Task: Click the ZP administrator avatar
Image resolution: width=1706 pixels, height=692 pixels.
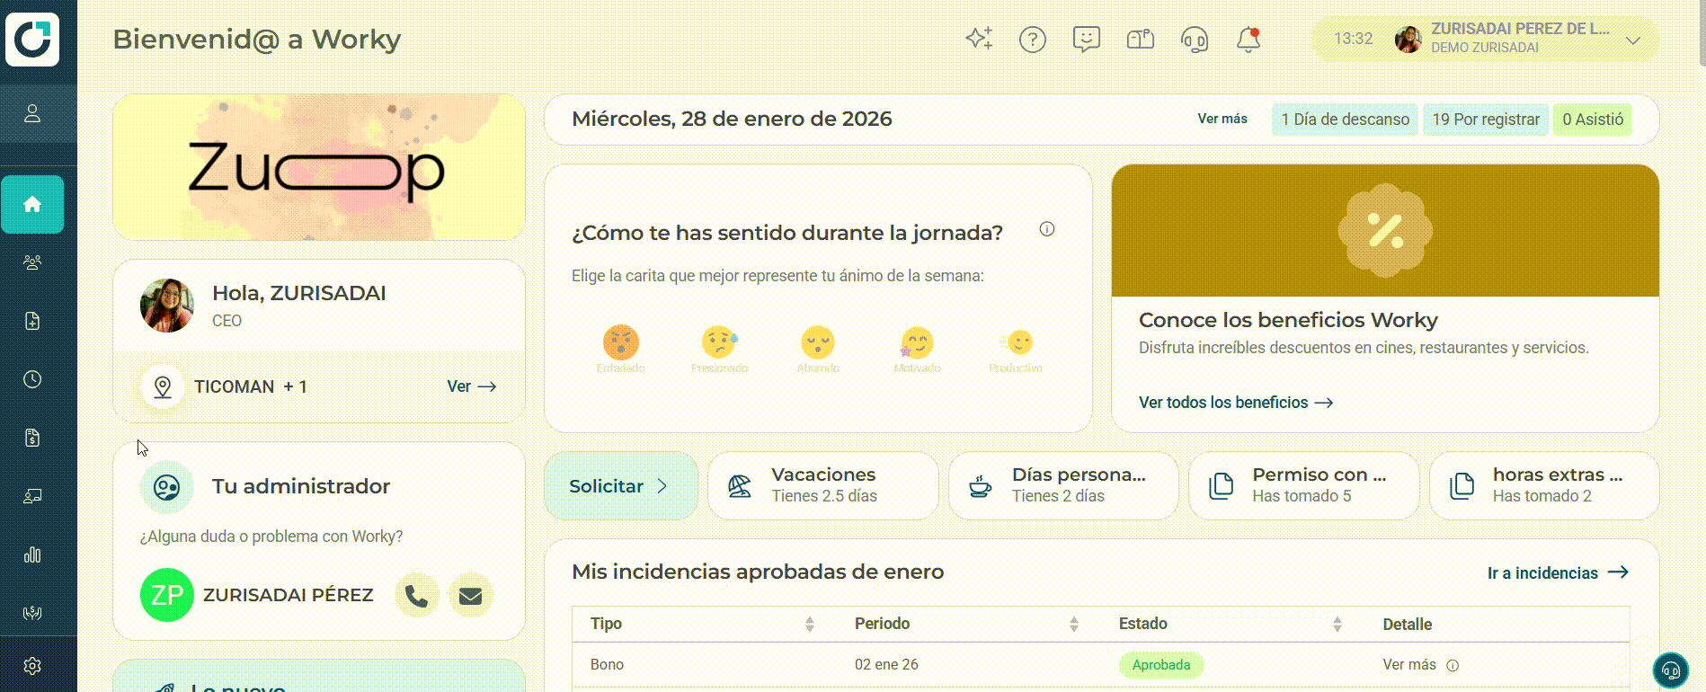Action: (x=167, y=595)
